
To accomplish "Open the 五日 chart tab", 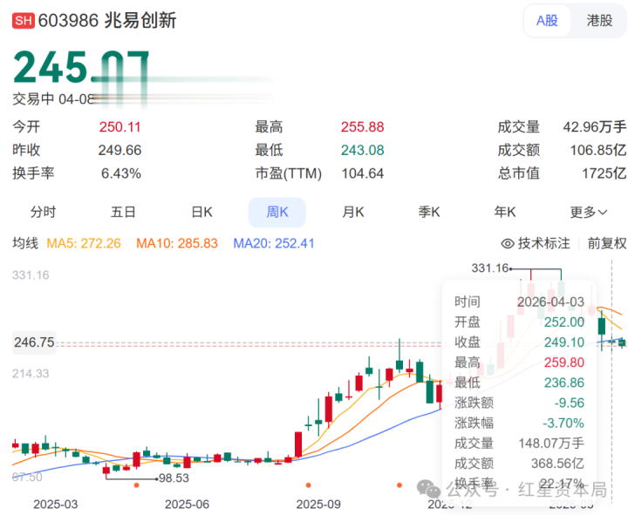I will coord(123,212).
